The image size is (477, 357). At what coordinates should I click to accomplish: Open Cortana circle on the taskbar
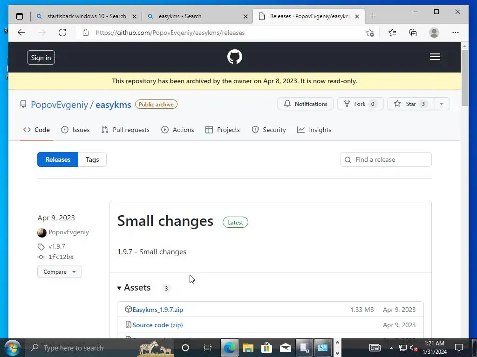tap(185, 348)
